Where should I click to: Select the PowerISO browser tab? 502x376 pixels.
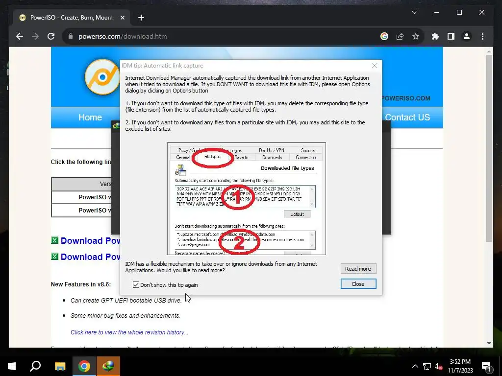(x=72, y=18)
